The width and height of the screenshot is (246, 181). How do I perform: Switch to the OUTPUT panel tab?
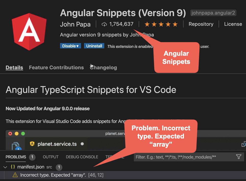tap(51, 157)
